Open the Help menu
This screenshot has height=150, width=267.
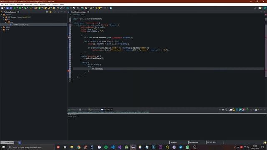[62, 5]
